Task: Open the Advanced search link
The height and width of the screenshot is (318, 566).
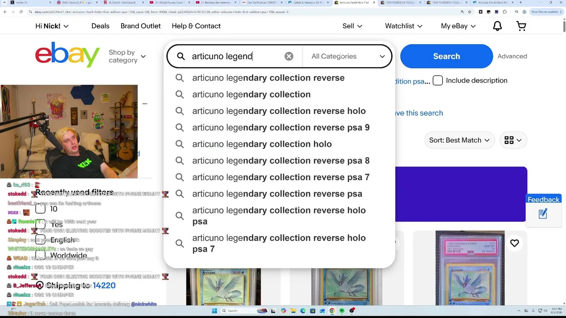Action: [512, 56]
